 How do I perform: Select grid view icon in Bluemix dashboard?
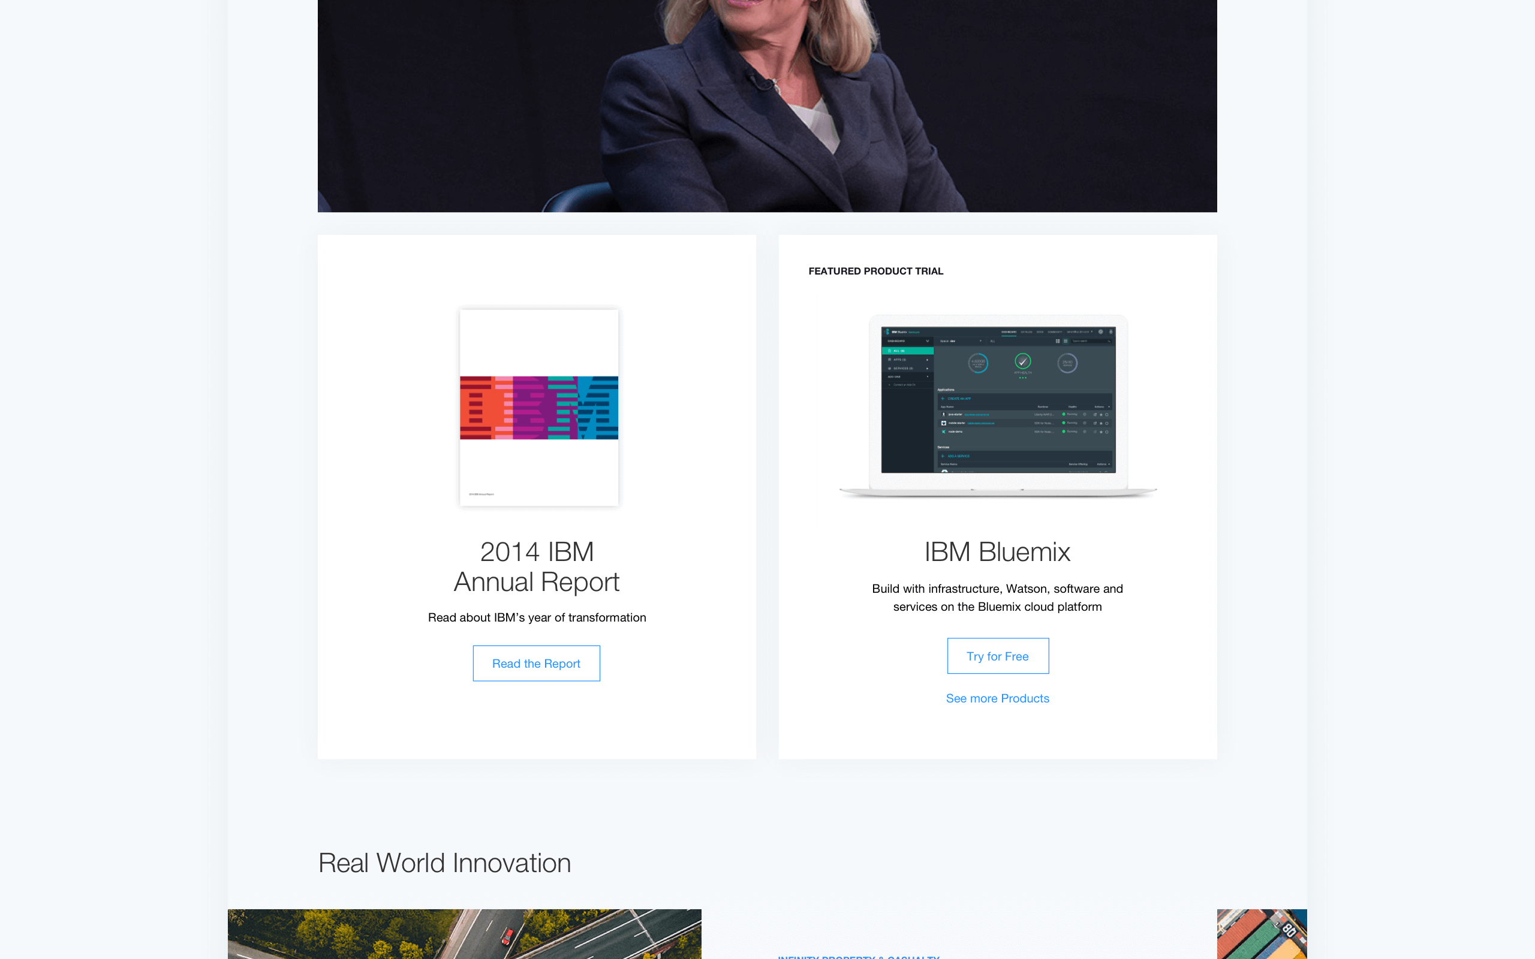click(1058, 341)
